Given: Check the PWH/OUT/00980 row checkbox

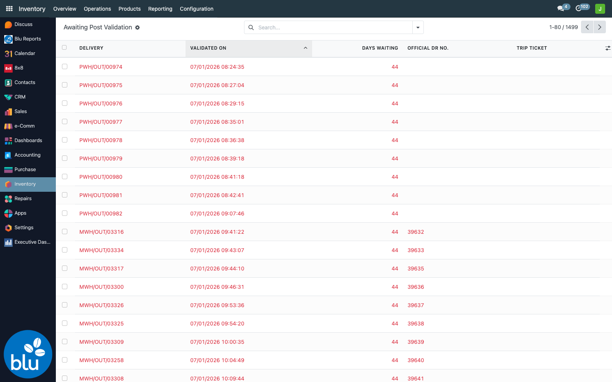Looking at the screenshot, I should [65, 176].
